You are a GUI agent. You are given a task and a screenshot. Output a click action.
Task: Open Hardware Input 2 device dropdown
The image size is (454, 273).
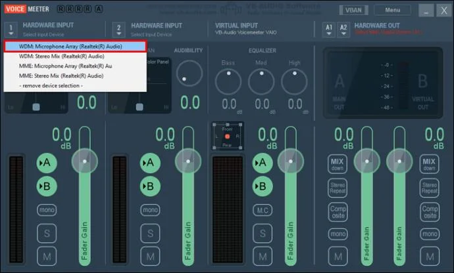pos(118,30)
